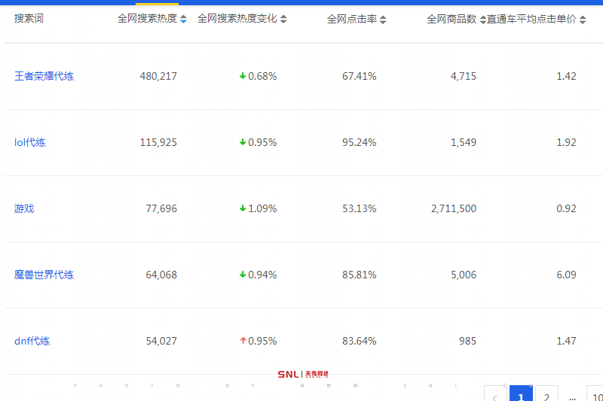The image size is (603, 401).
Task: Open the lol代练 search term link
Action: [30, 142]
